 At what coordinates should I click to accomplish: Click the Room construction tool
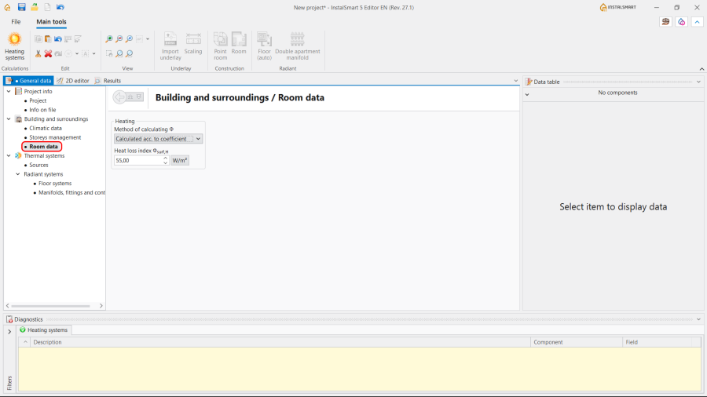[239, 44]
